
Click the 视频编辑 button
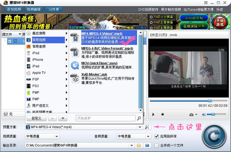click(33, 9)
